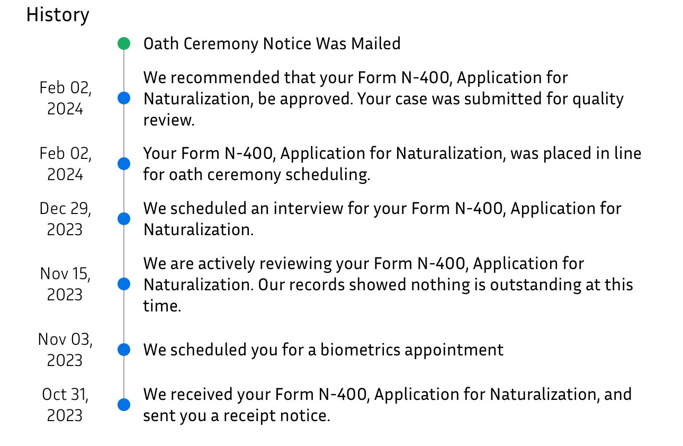
Task: Click the Dec 29, 2023 date label
Action: (x=65, y=219)
